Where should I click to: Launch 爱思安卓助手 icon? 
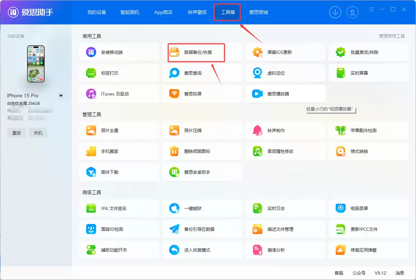(x=174, y=172)
